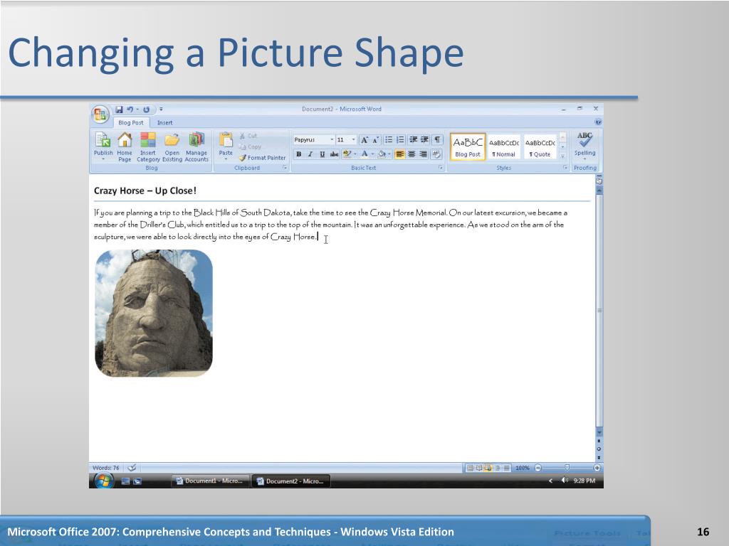Apply the font color
The height and width of the screenshot is (546, 729).
tap(364, 154)
